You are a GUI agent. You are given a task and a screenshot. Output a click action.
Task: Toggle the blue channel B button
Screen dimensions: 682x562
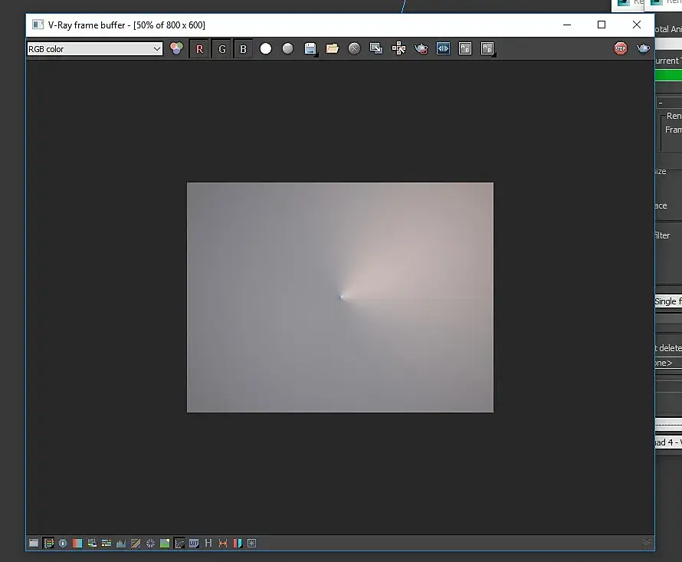(243, 49)
